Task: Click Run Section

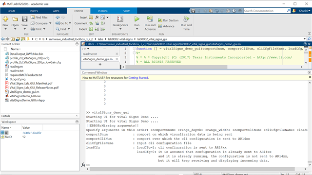Action: tap(168, 20)
